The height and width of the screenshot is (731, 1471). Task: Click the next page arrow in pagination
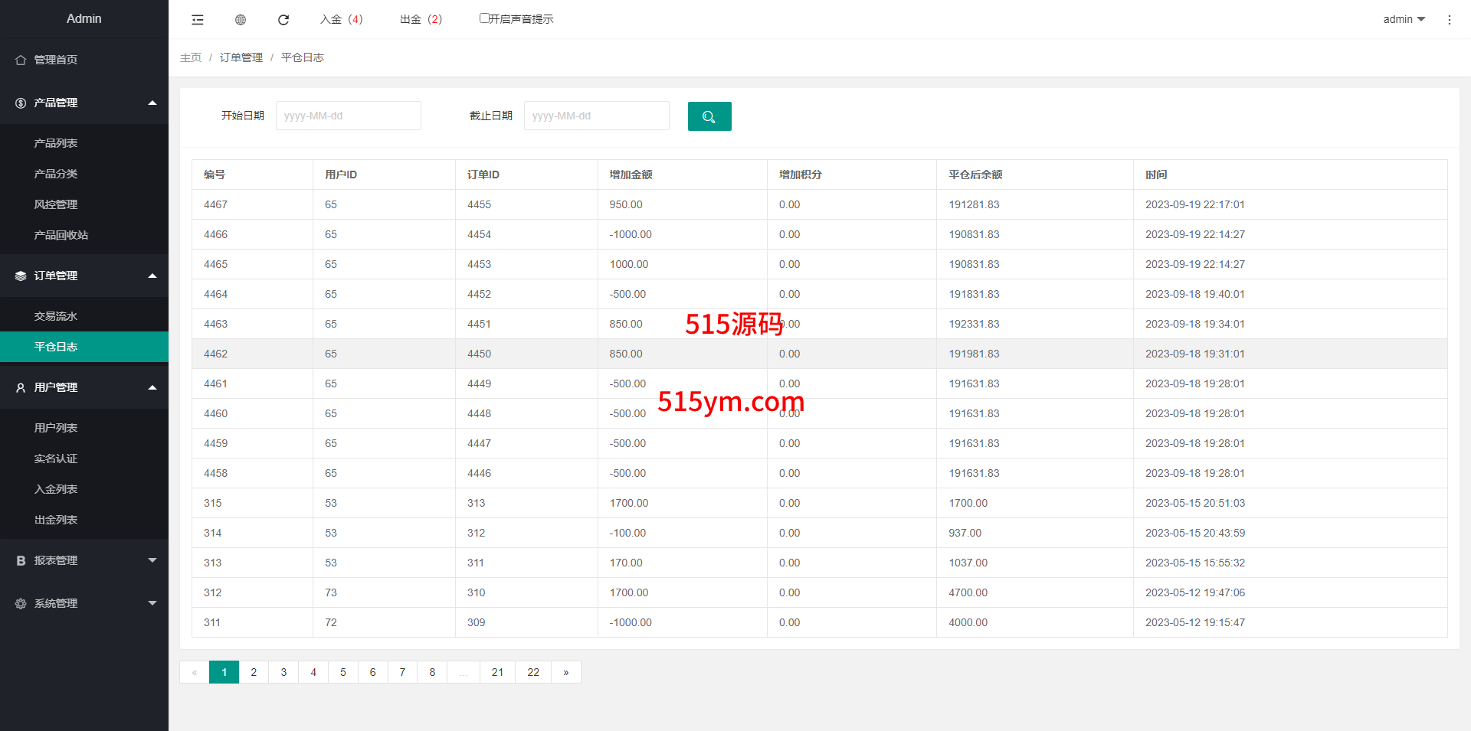point(566,672)
